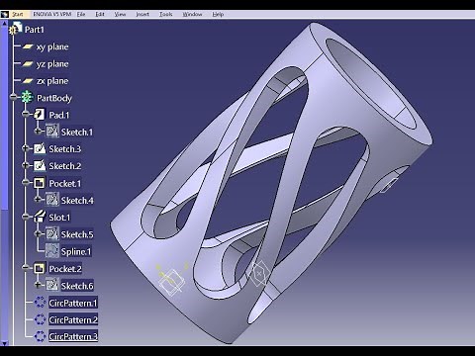The image size is (475, 356).
Task: Click the Spline.1 icon
Action: point(52,251)
